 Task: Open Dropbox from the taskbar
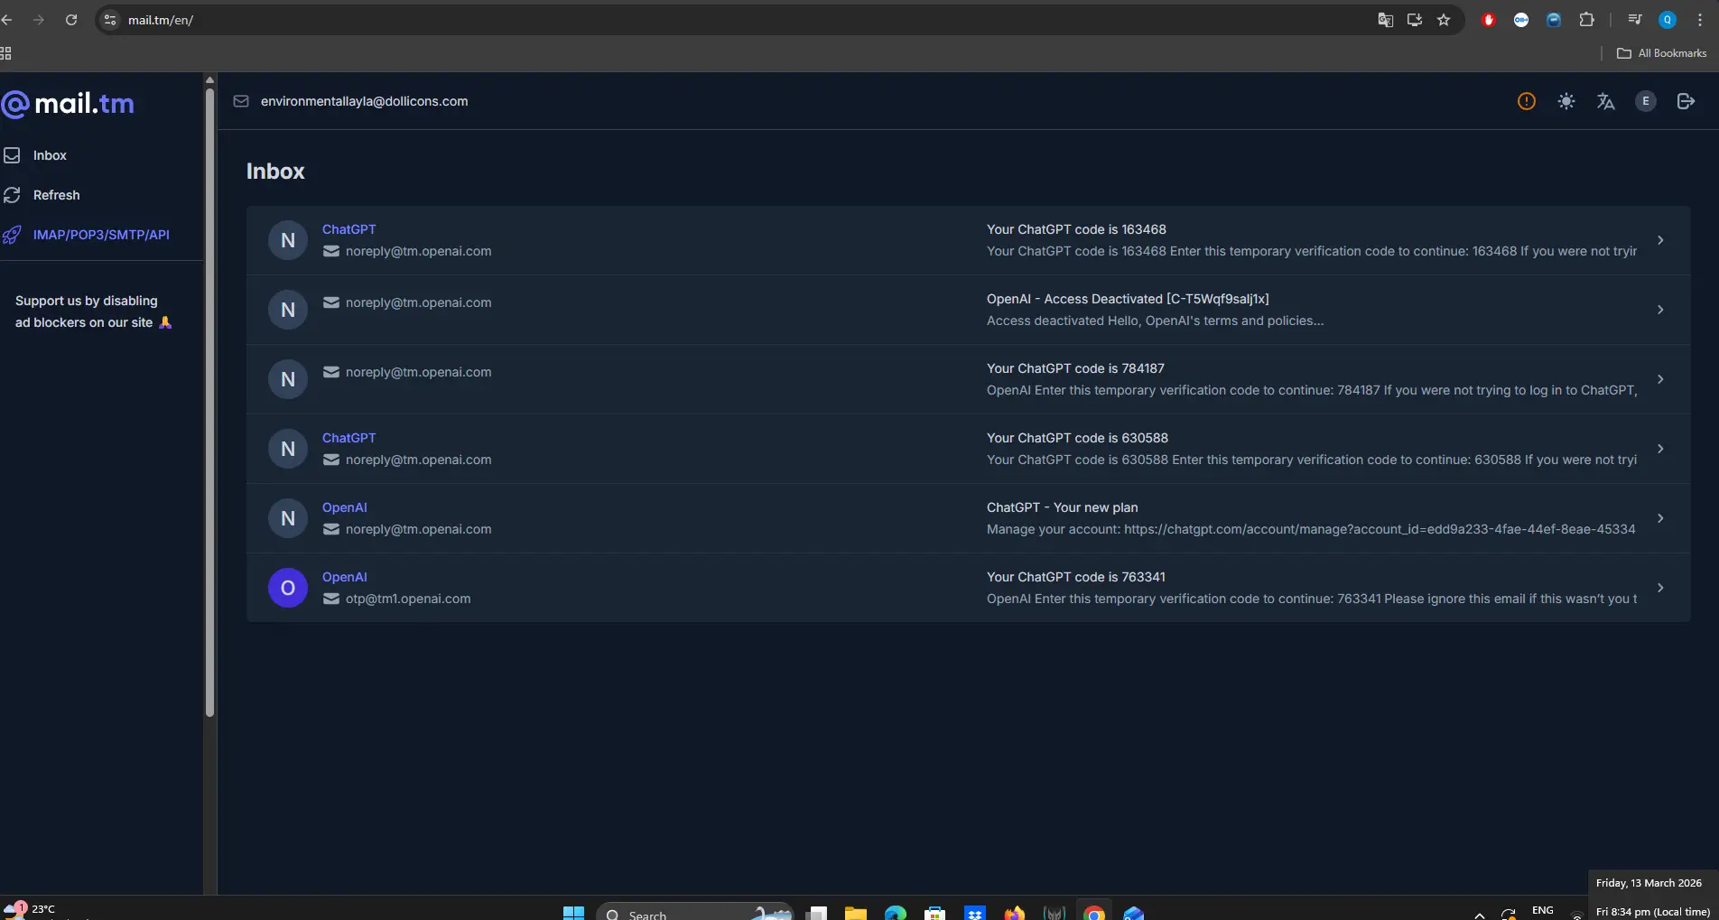click(x=975, y=913)
